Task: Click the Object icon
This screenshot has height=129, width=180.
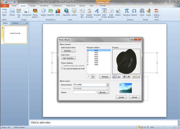Action: (x=118, y=11)
